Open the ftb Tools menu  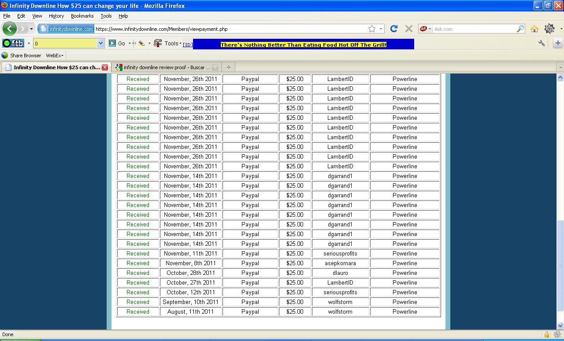pos(167,43)
